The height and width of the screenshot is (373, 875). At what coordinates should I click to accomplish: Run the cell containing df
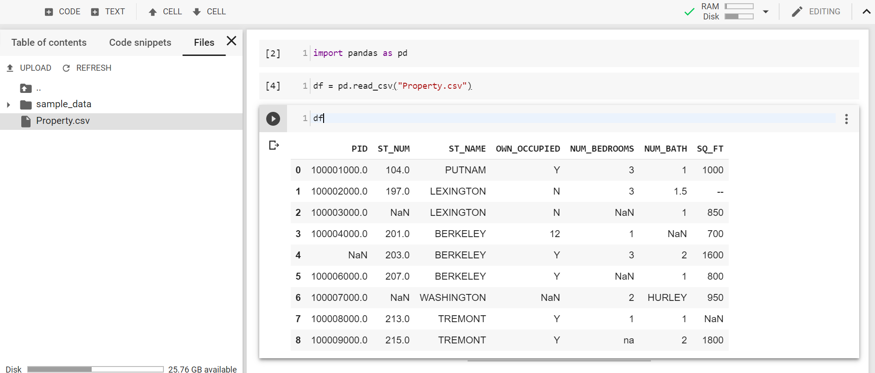click(273, 119)
